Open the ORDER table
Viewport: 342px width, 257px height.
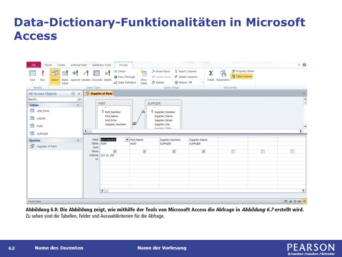[41, 119]
